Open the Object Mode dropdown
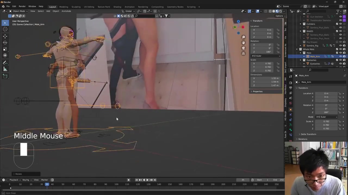The image size is (348, 195). click(x=18, y=11)
